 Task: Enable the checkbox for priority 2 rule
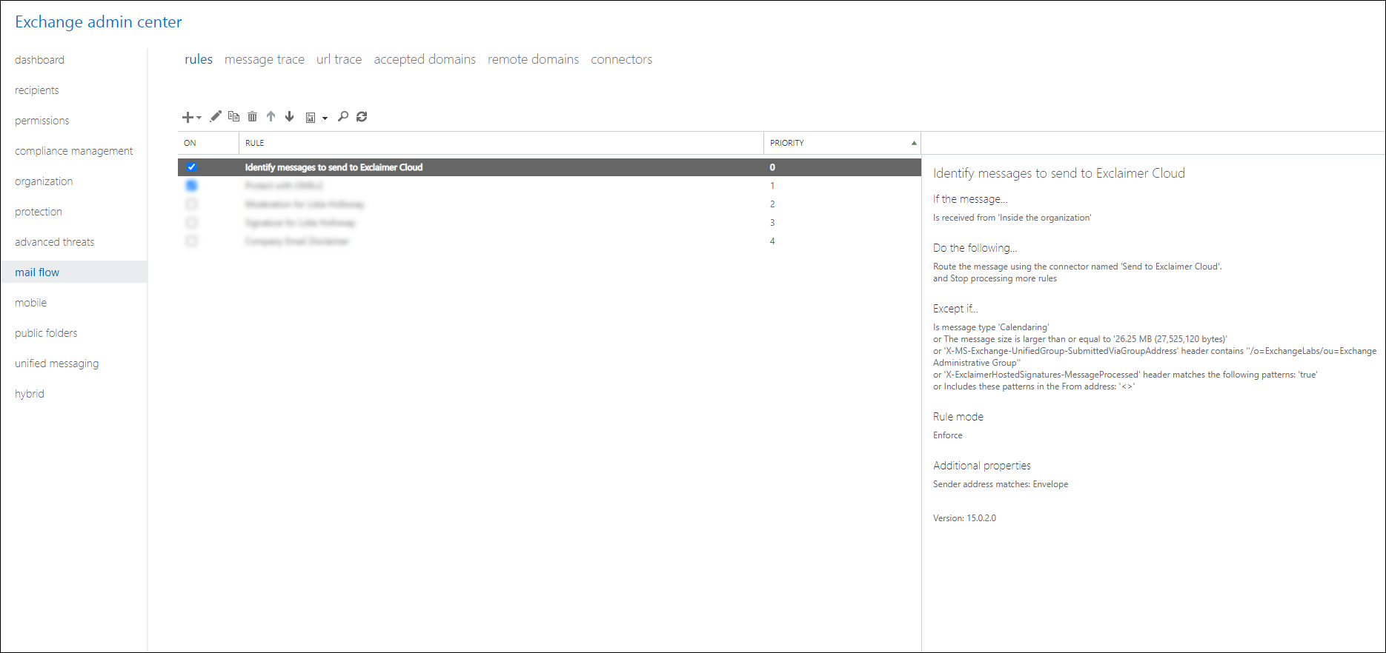[192, 204]
